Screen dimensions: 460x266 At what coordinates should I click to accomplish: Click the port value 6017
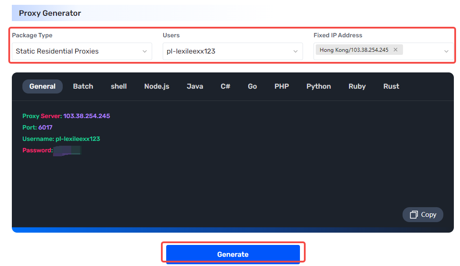[x=45, y=127]
